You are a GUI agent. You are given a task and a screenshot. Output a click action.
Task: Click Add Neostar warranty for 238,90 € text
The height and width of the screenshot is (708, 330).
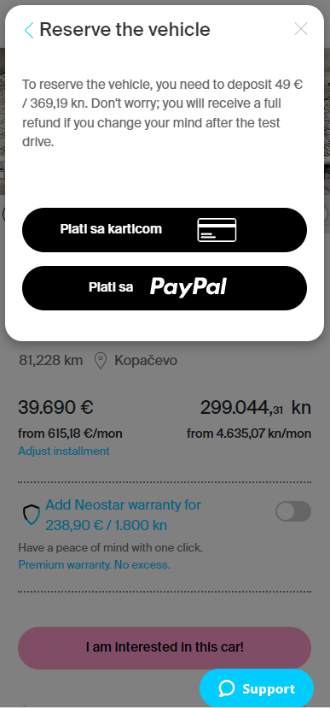[x=124, y=515]
